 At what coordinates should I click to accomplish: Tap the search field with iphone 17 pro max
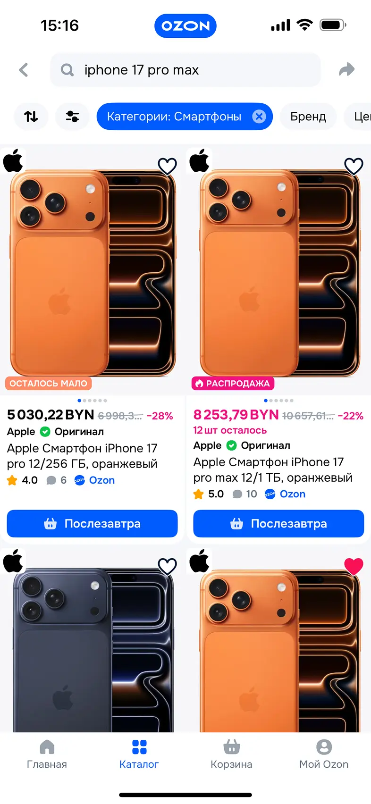pyautogui.click(x=185, y=70)
